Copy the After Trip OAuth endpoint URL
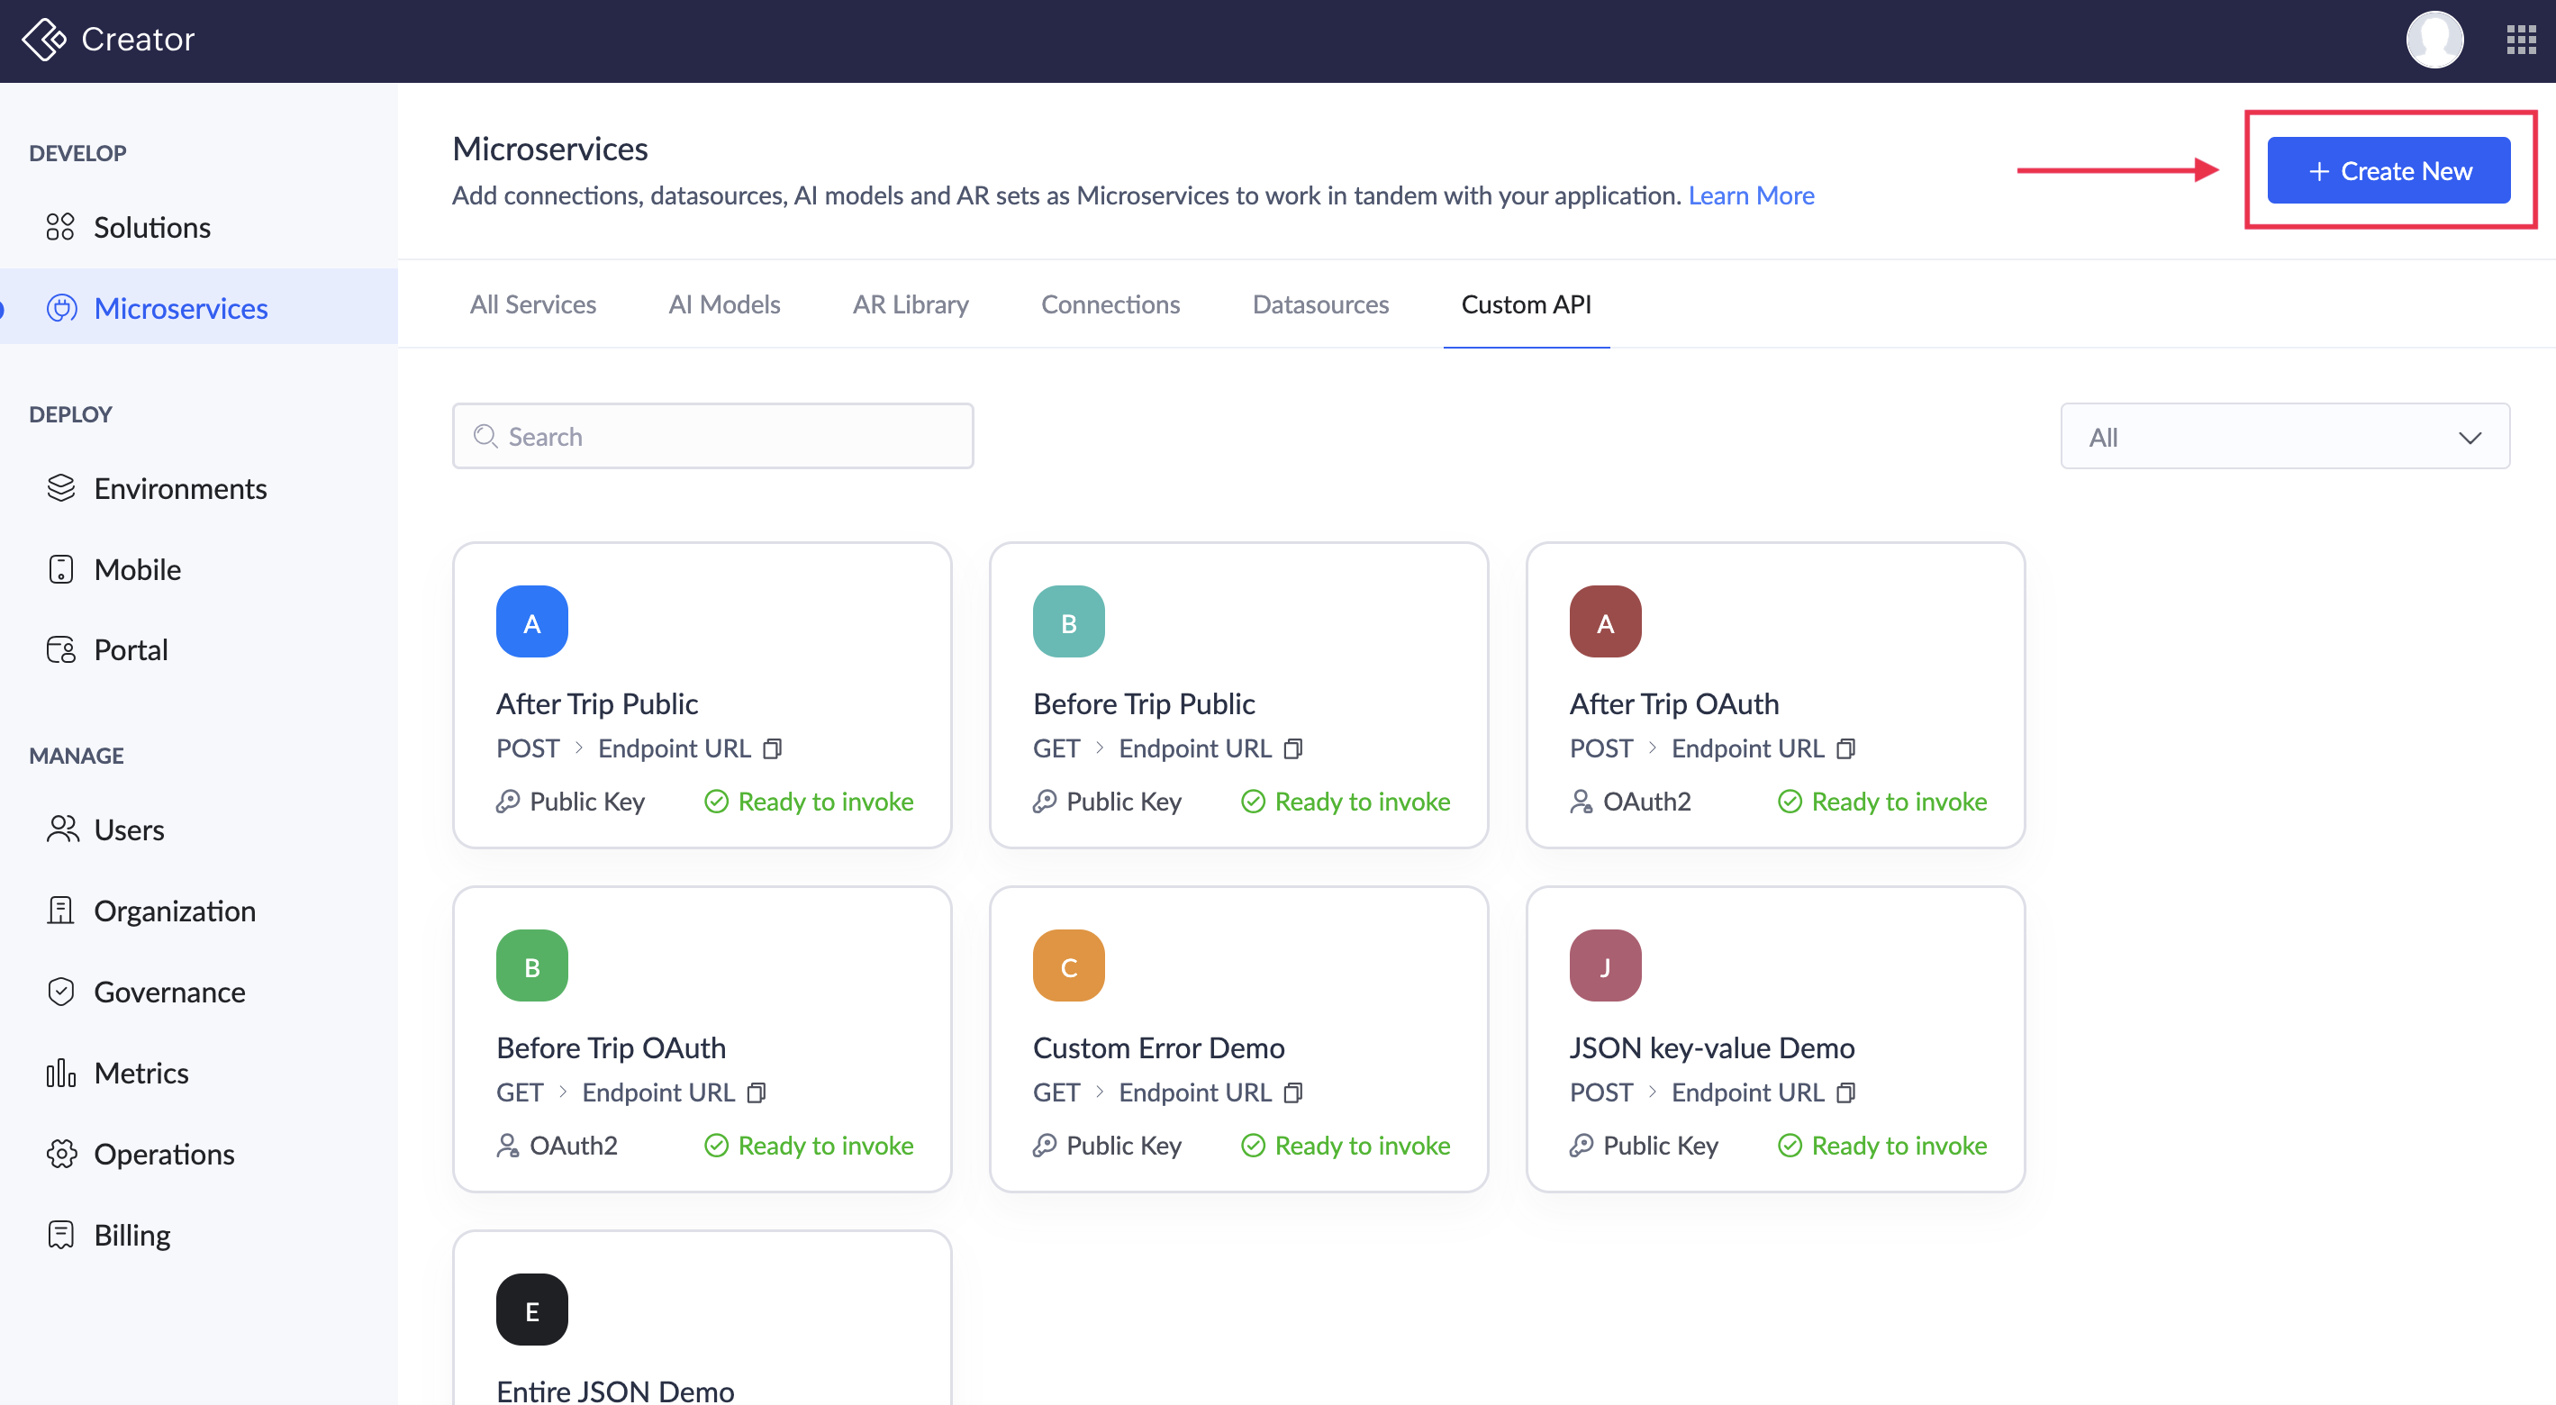This screenshot has width=2556, height=1405. click(1845, 748)
